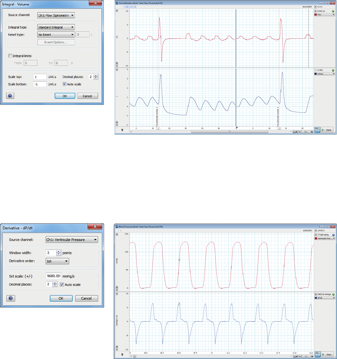Viewport: 337px width, 359px height.
Task: Open the Reset type dropdown
Action: pyautogui.click(x=56, y=35)
